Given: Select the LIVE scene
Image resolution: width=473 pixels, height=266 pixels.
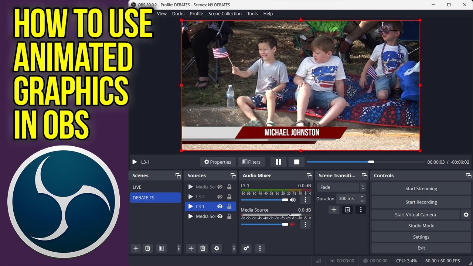Looking at the screenshot, I should pos(155,187).
